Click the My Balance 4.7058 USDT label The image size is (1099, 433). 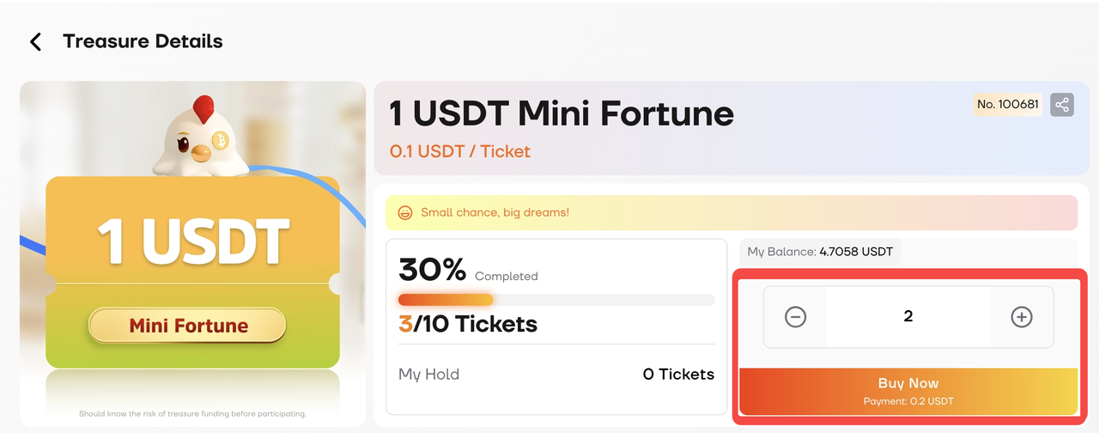[x=820, y=252]
